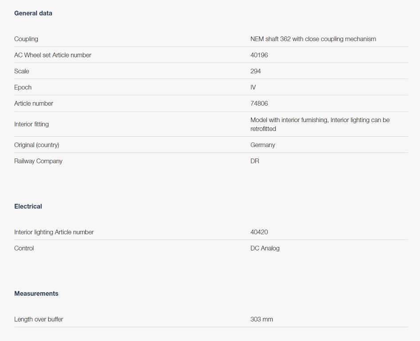Click the Measurements section heading

(x=36, y=293)
